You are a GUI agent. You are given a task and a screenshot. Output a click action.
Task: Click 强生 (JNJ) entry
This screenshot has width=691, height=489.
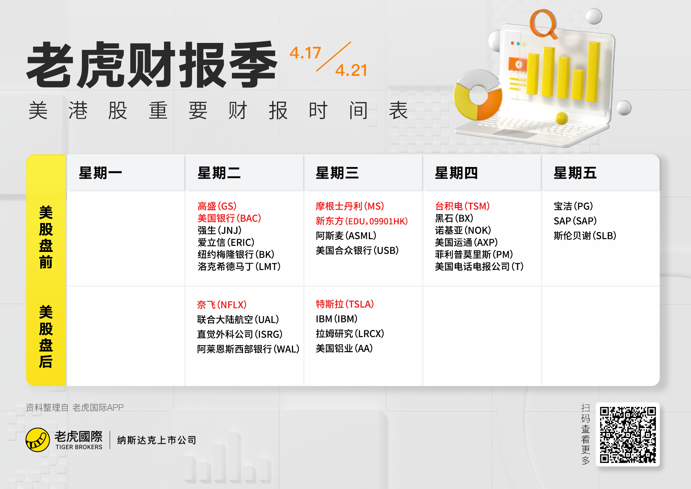coord(220,230)
